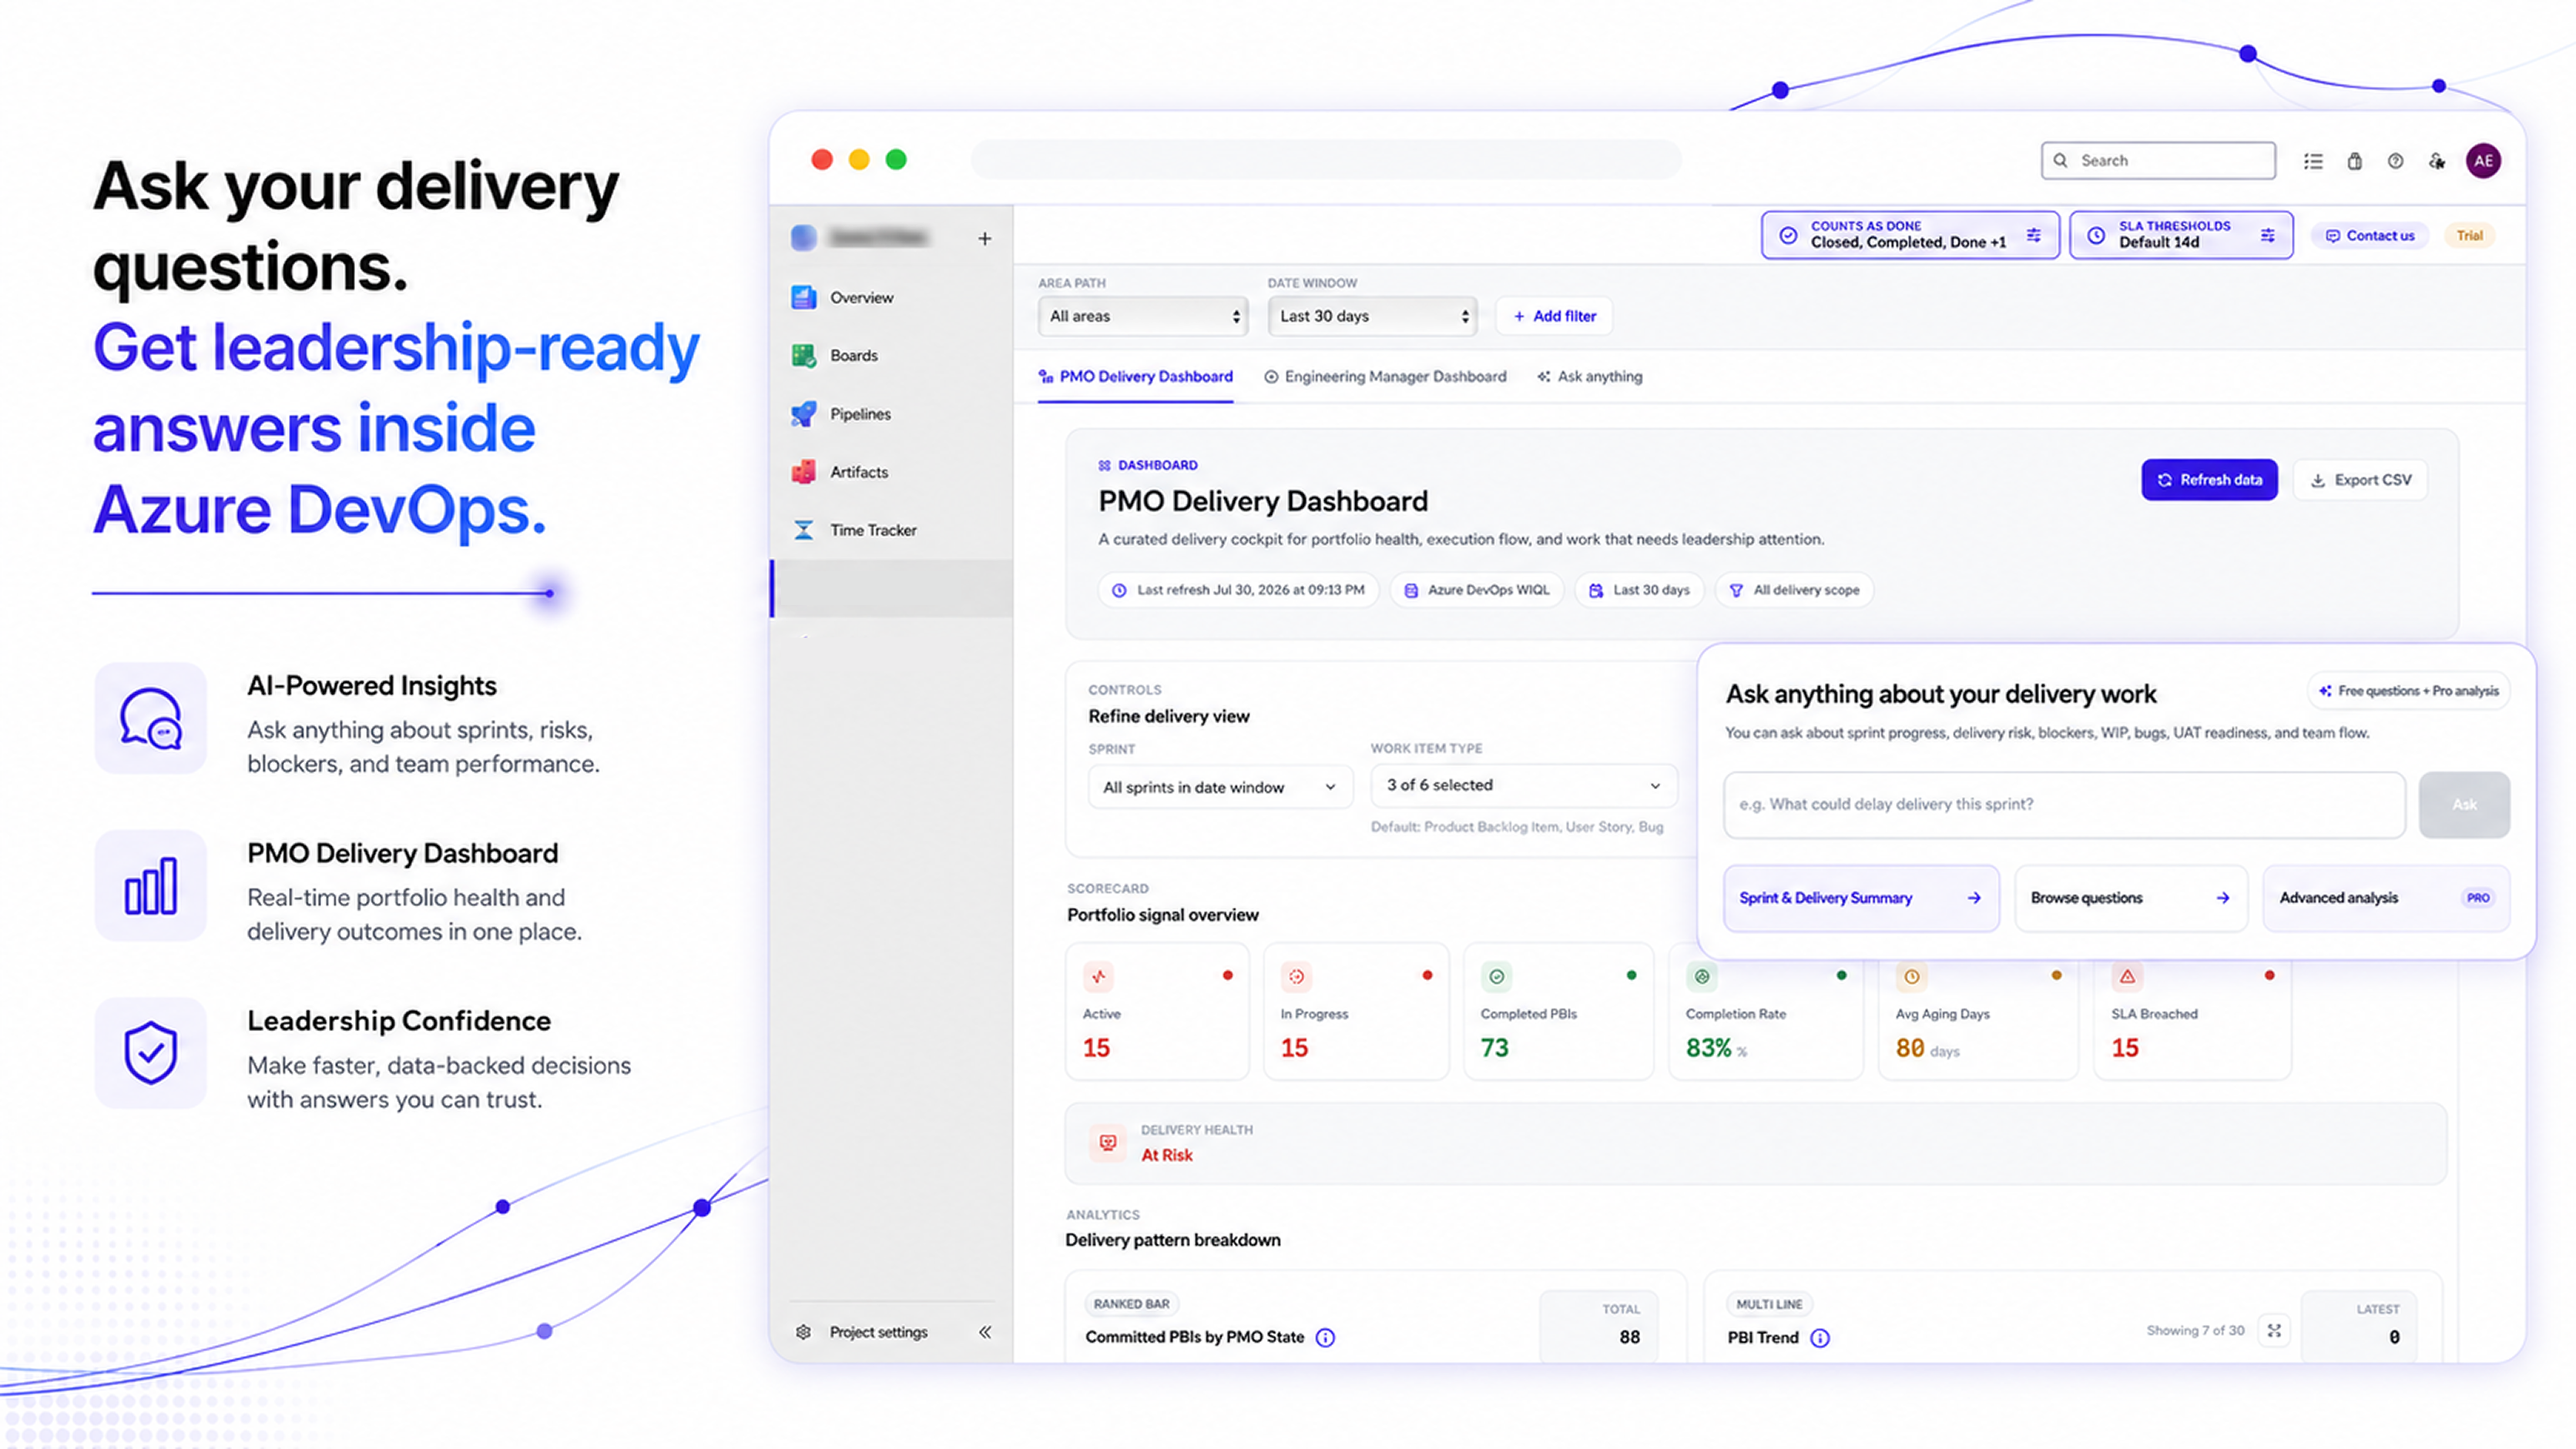Click the plus icon next to project name

(985, 239)
